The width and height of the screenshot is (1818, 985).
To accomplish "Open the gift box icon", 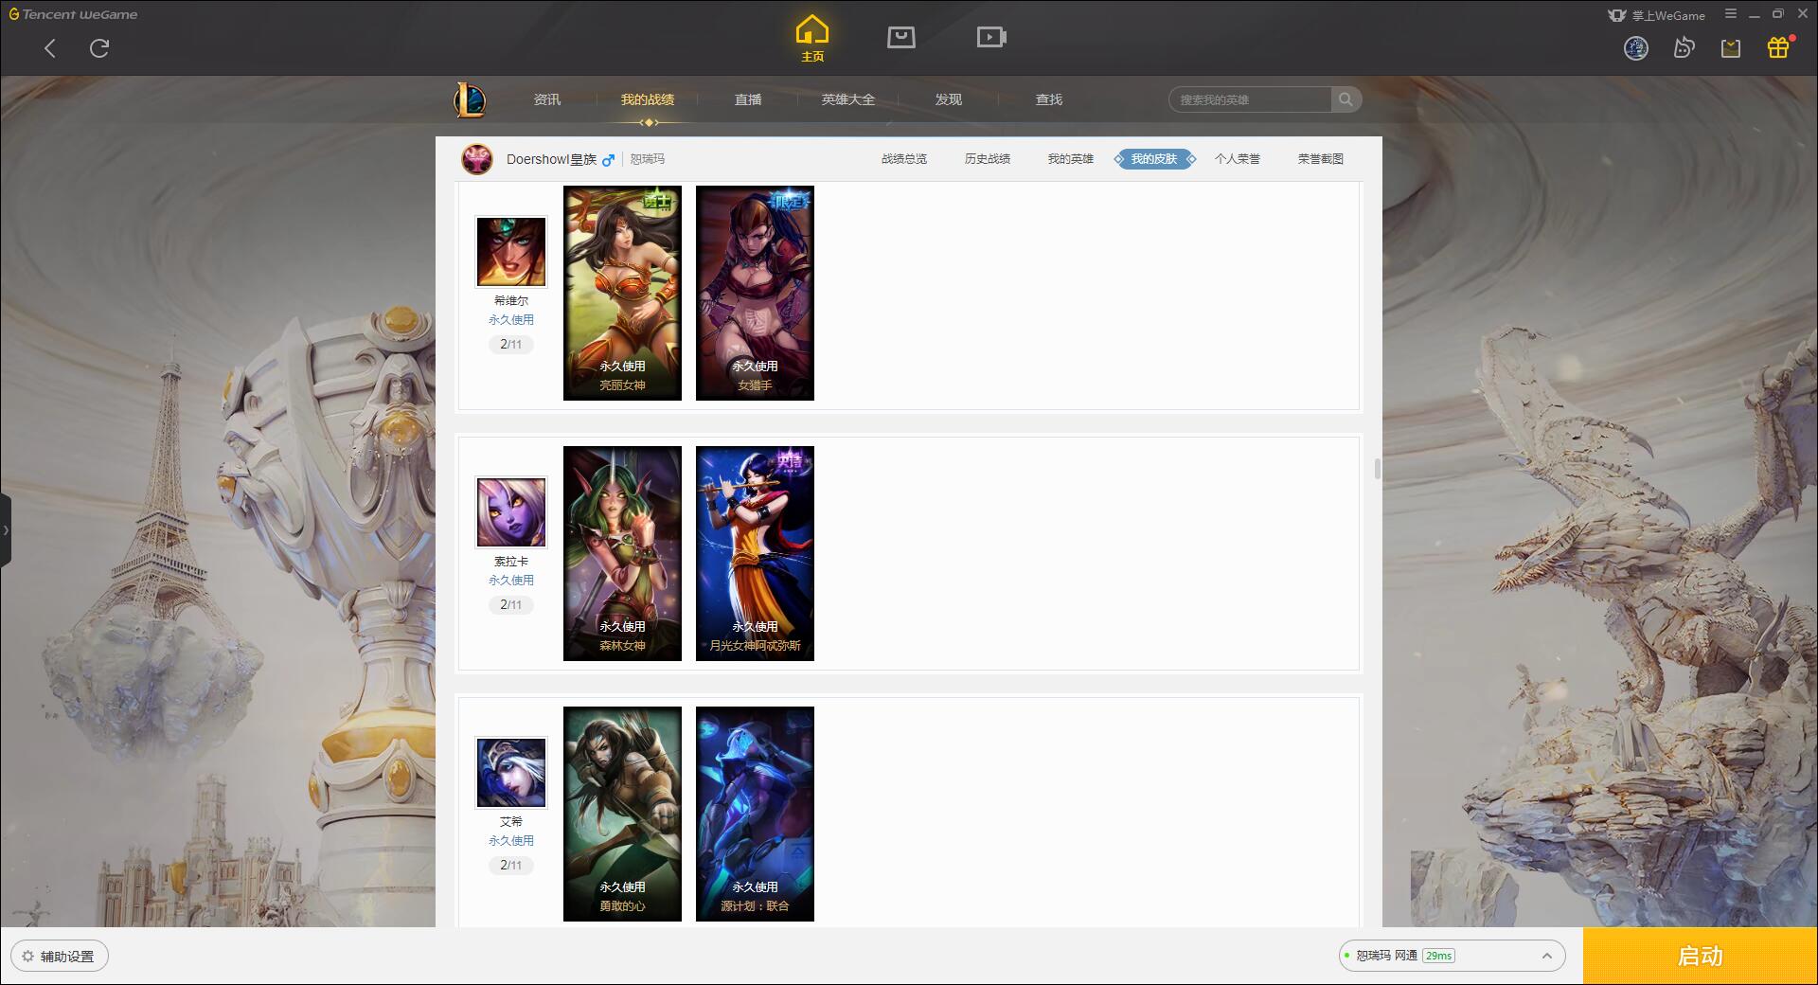I will point(1777,47).
